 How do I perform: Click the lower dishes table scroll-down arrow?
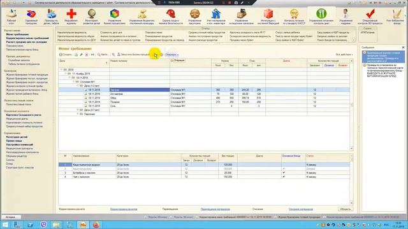tap(351, 203)
